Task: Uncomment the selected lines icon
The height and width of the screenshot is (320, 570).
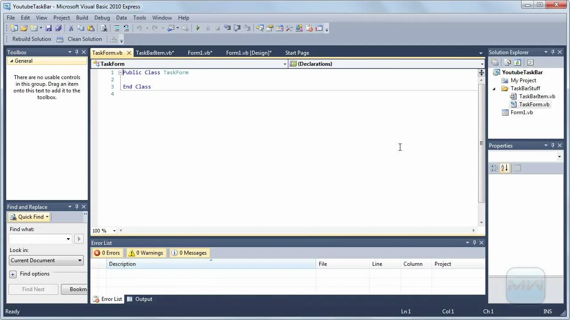Action: tap(126, 28)
